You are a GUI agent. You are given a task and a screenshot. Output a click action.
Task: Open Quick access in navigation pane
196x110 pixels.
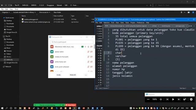(x=9, y=18)
